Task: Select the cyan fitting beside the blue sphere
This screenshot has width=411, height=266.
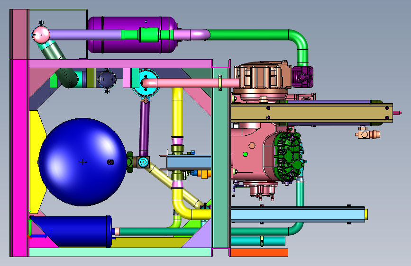Action: click(x=143, y=162)
